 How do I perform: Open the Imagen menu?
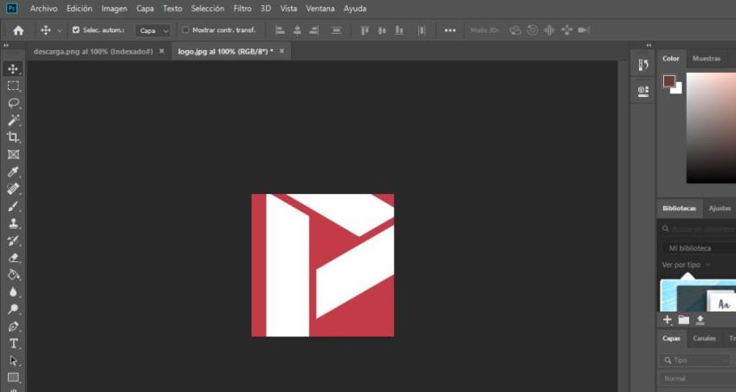114,9
